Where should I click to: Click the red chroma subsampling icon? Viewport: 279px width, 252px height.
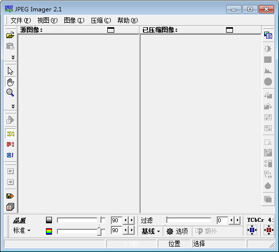coord(269,230)
